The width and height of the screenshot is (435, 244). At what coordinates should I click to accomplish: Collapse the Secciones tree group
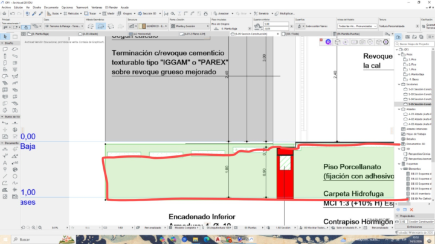pos(399,84)
